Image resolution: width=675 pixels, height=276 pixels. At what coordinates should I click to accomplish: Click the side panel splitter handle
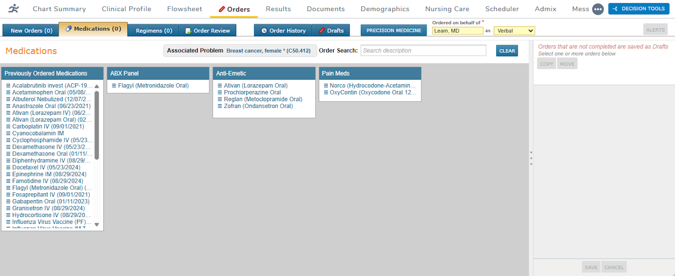[531, 158]
